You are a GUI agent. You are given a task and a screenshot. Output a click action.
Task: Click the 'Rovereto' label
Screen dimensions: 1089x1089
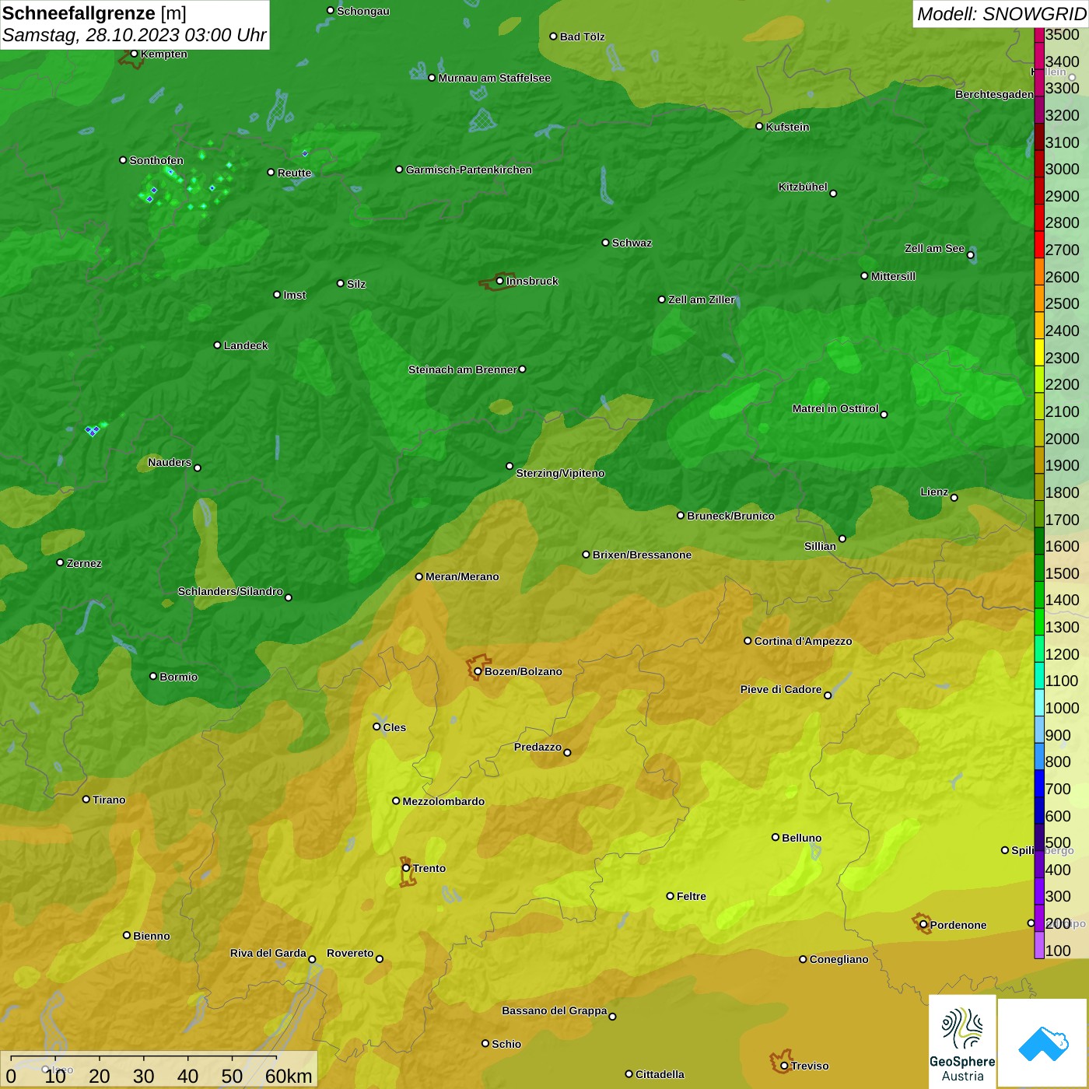[x=350, y=953]
